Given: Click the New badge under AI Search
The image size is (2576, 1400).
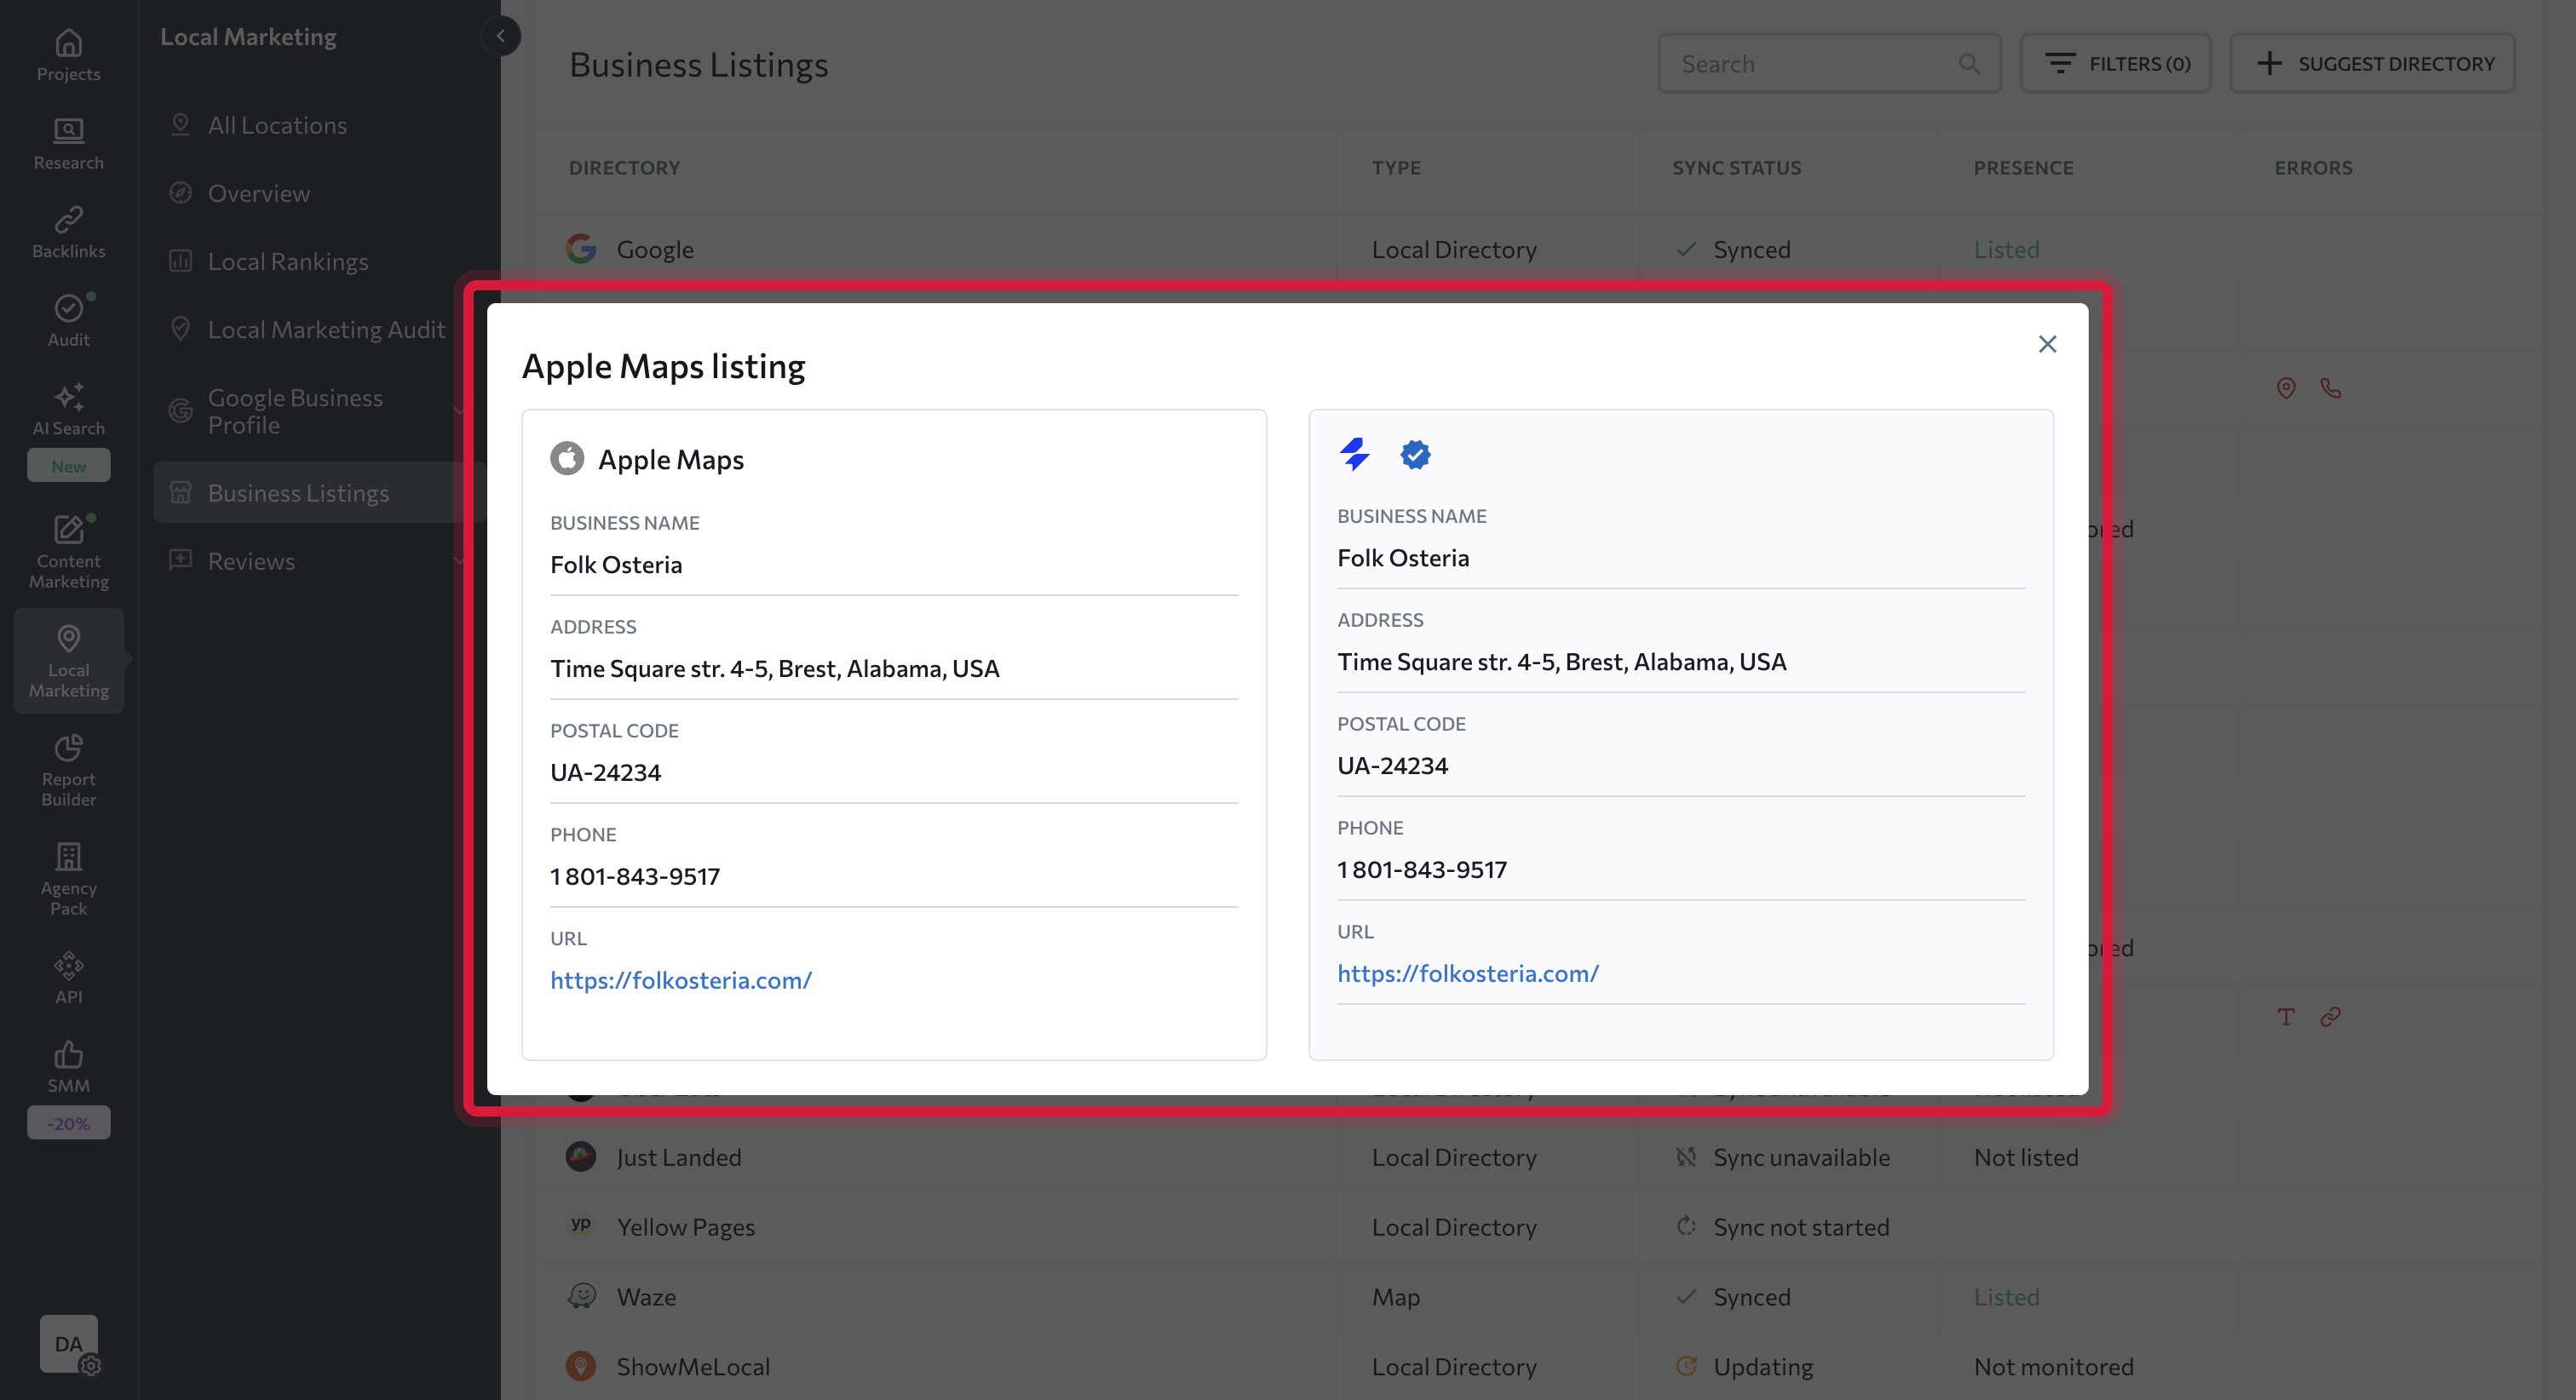Looking at the screenshot, I should [68, 466].
